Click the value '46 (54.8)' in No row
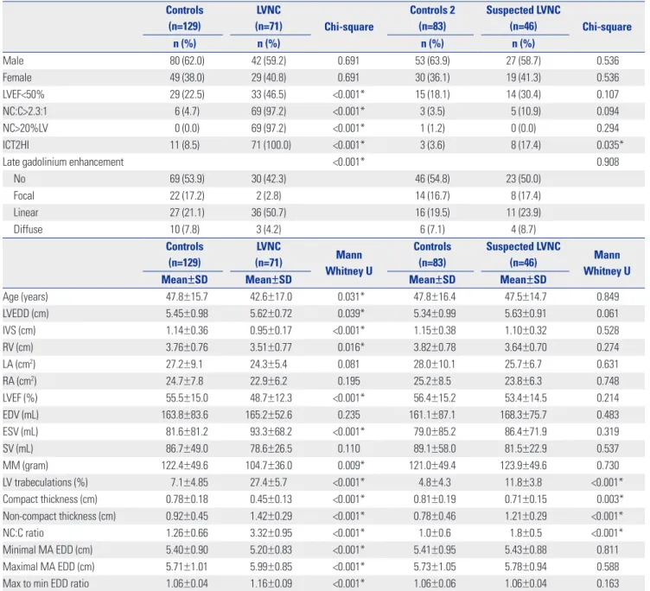650x591 pixels. (432, 179)
